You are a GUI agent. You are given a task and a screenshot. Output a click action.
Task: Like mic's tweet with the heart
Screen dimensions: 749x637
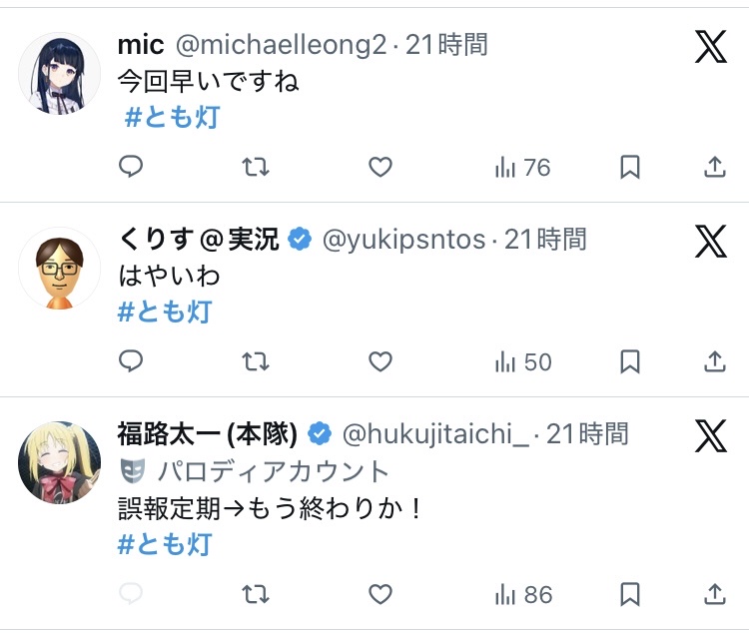tap(380, 167)
